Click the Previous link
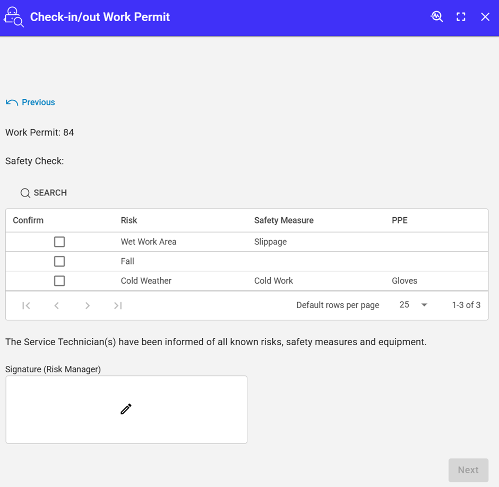The height and width of the screenshot is (487, 499). point(31,102)
